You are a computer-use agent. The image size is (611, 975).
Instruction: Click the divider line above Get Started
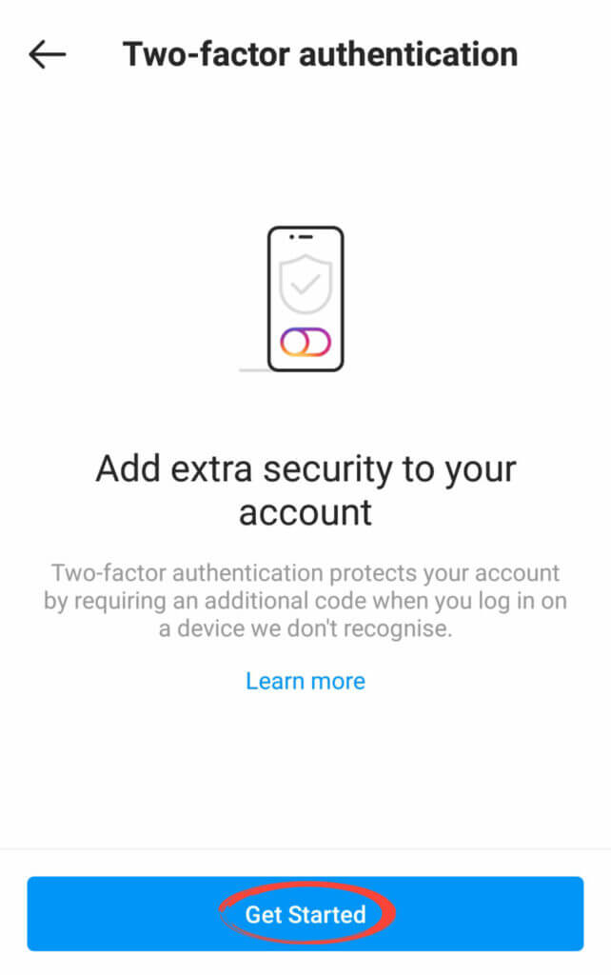pos(305,848)
